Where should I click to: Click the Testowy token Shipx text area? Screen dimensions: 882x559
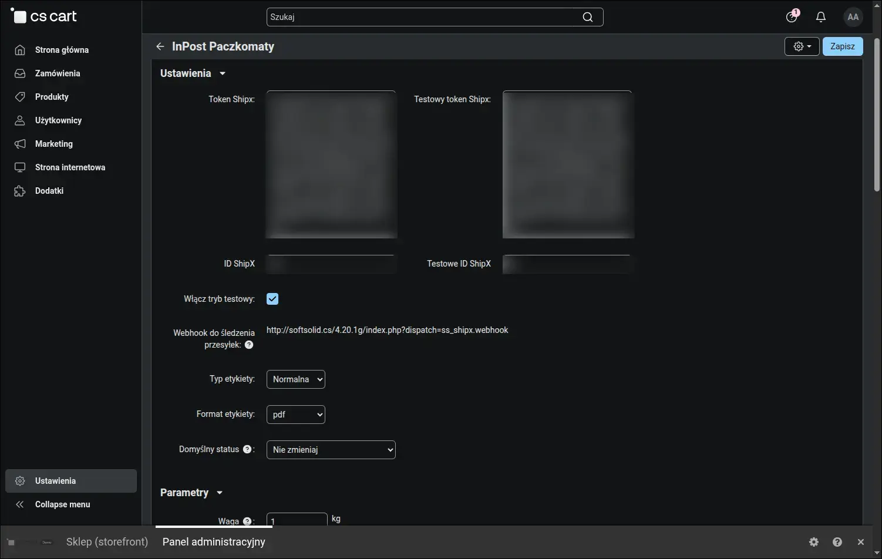pos(567,164)
